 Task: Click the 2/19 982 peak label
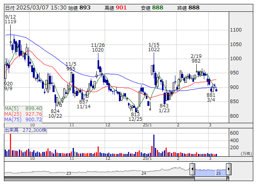[196, 59]
